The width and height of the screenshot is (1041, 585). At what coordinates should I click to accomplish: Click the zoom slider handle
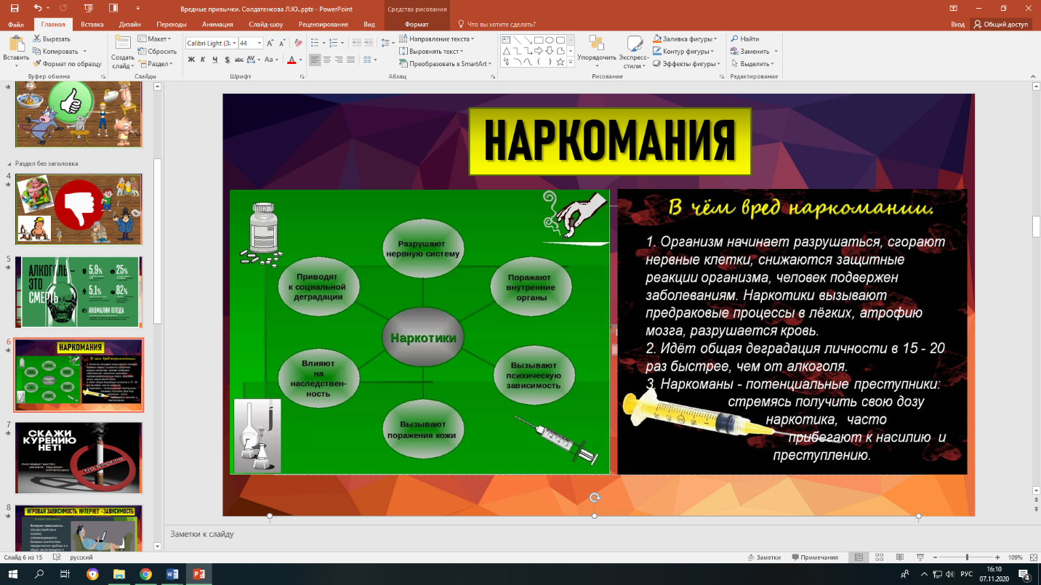967,557
